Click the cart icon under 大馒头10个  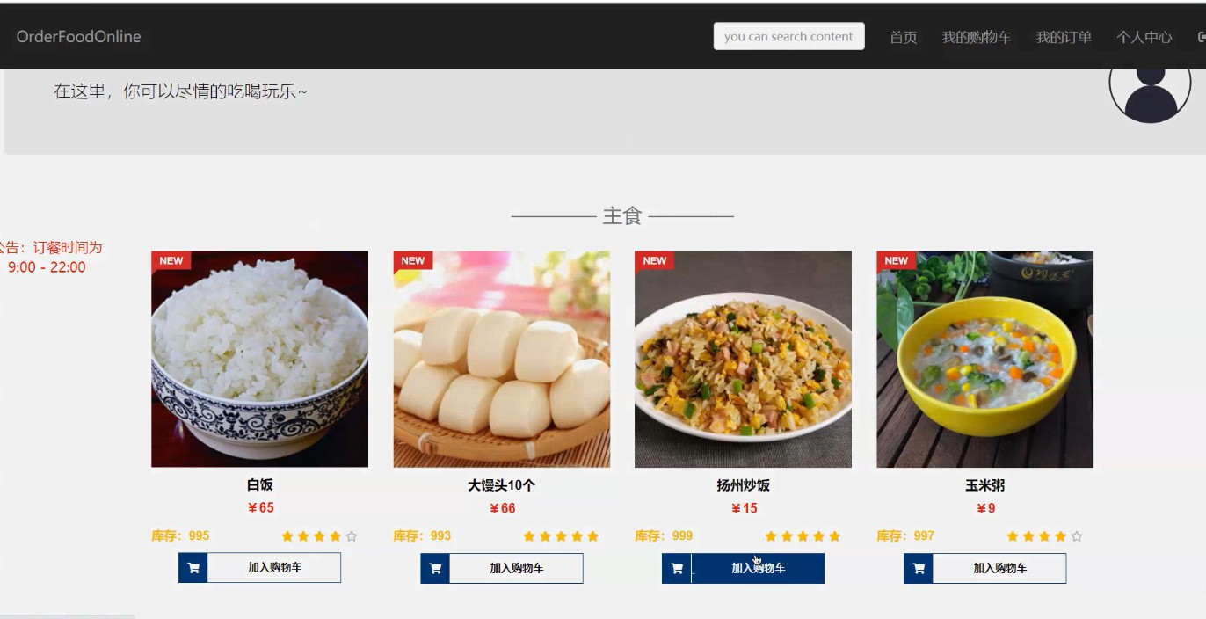tap(435, 568)
